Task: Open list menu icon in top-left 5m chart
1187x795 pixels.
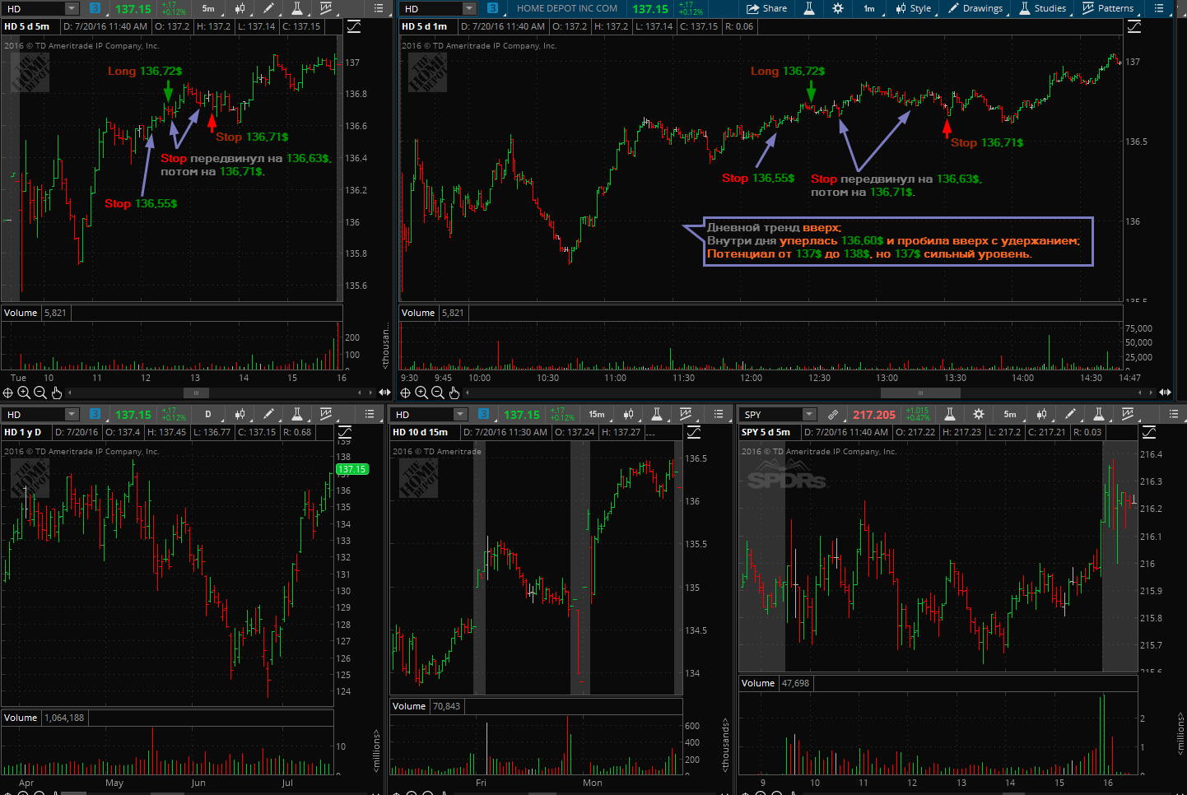Action: click(379, 8)
